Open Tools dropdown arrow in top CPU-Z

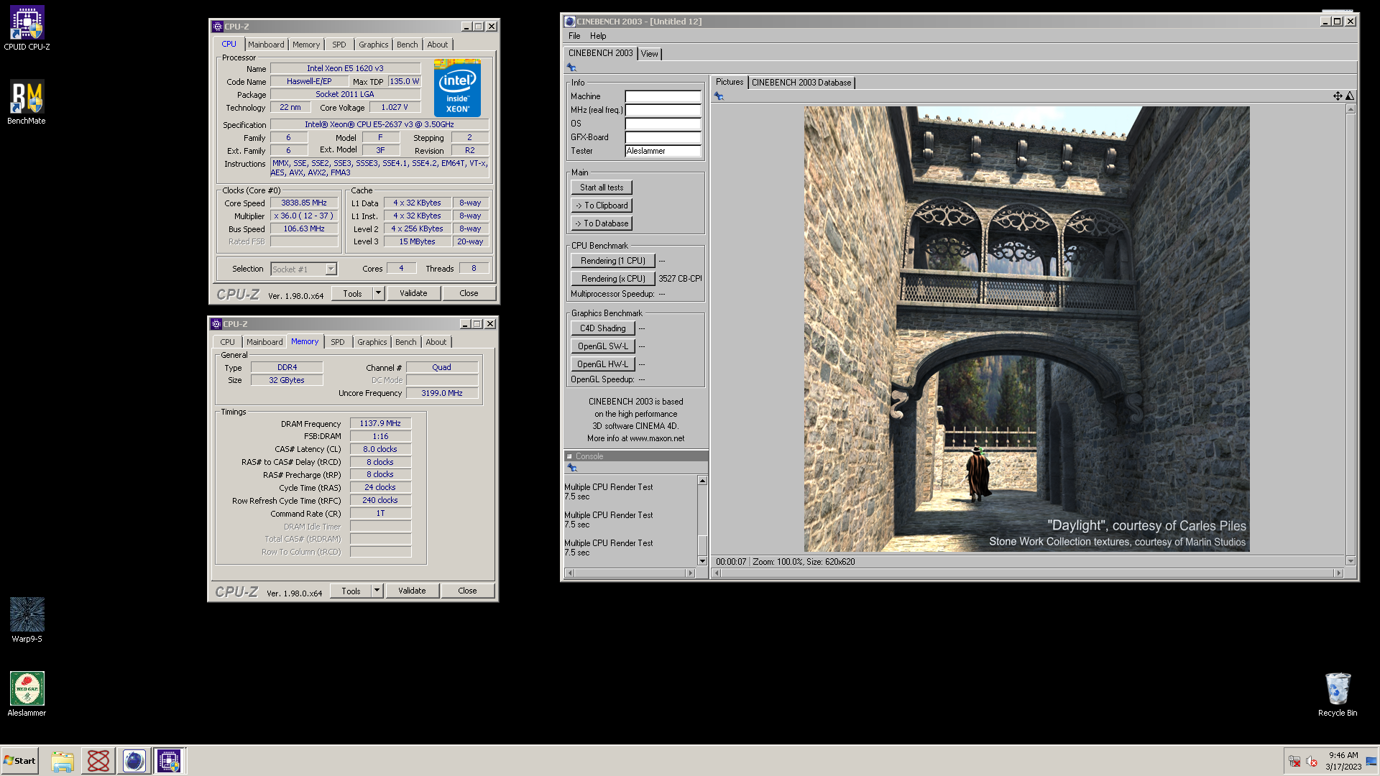click(378, 293)
